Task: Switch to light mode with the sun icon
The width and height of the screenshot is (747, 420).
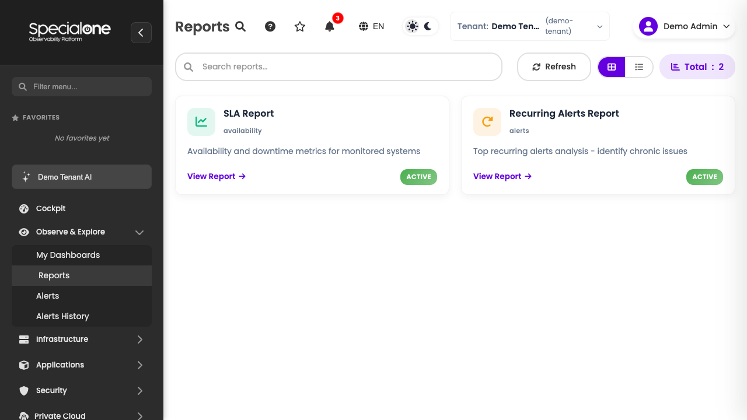Action: point(413,26)
